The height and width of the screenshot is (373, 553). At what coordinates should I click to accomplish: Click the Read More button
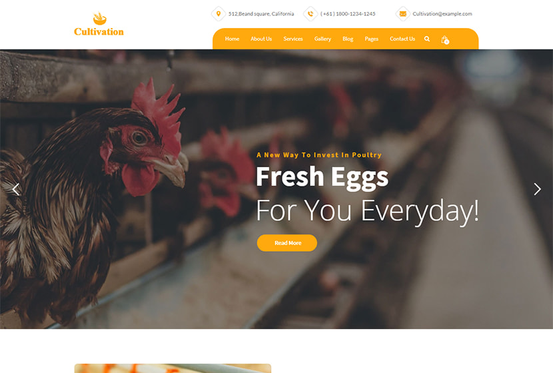287,243
